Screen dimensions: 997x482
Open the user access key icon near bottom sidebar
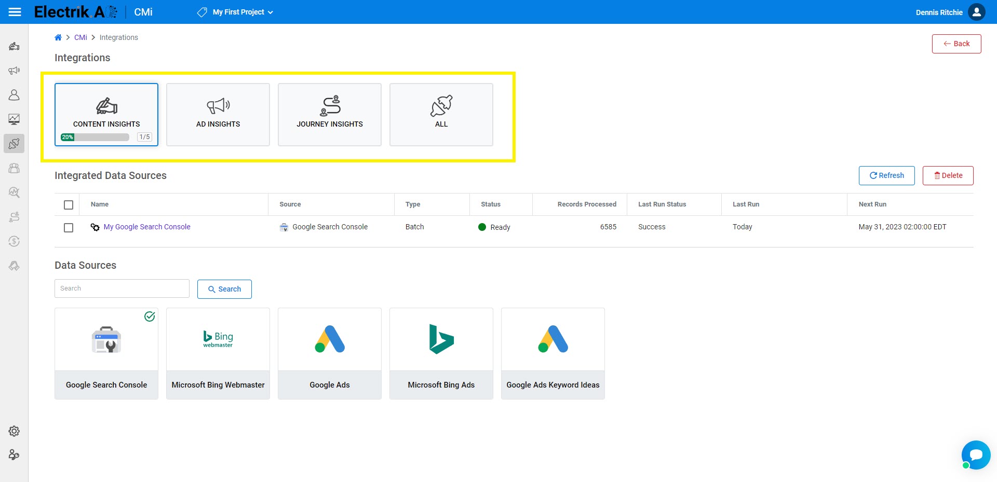14,455
